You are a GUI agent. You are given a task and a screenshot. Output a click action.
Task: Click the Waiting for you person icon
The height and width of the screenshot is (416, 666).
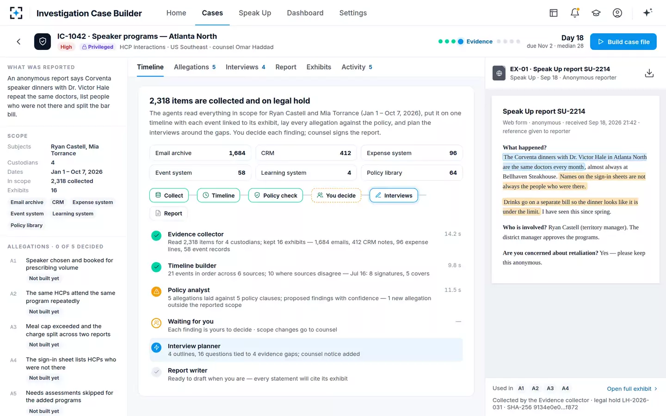pos(156,323)
